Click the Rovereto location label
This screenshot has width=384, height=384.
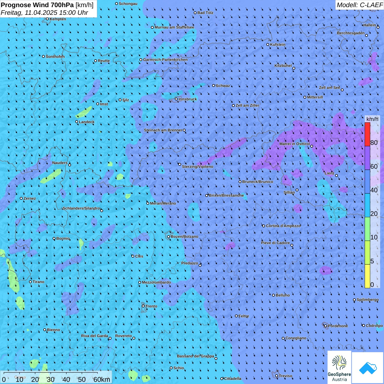point(123,336)
